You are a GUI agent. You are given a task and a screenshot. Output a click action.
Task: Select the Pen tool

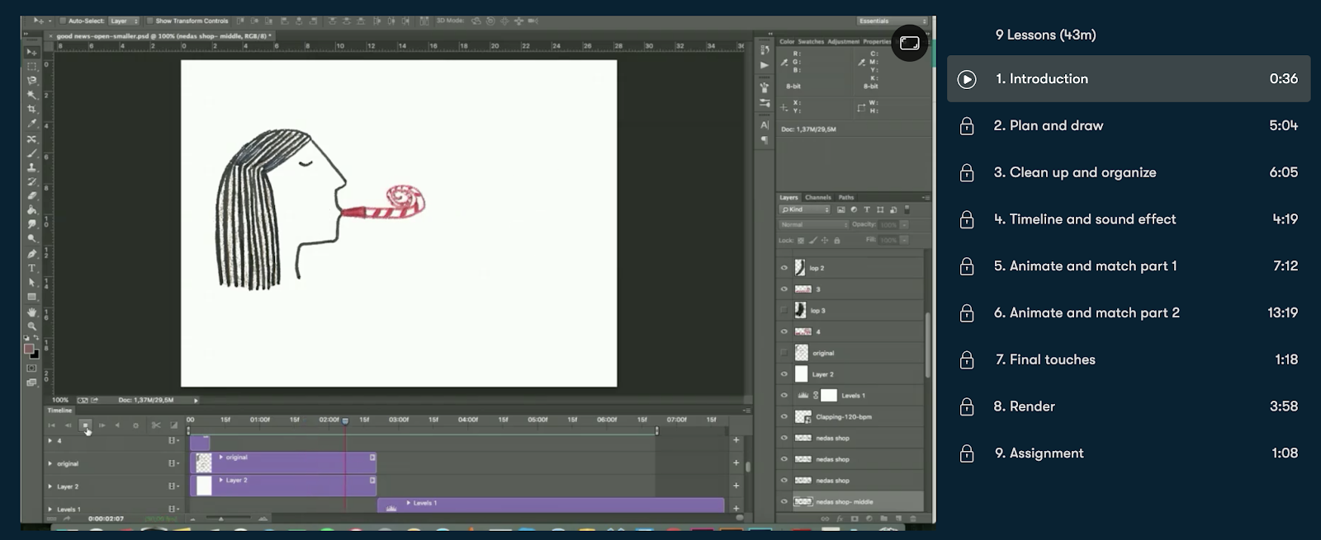click(32, 253)
